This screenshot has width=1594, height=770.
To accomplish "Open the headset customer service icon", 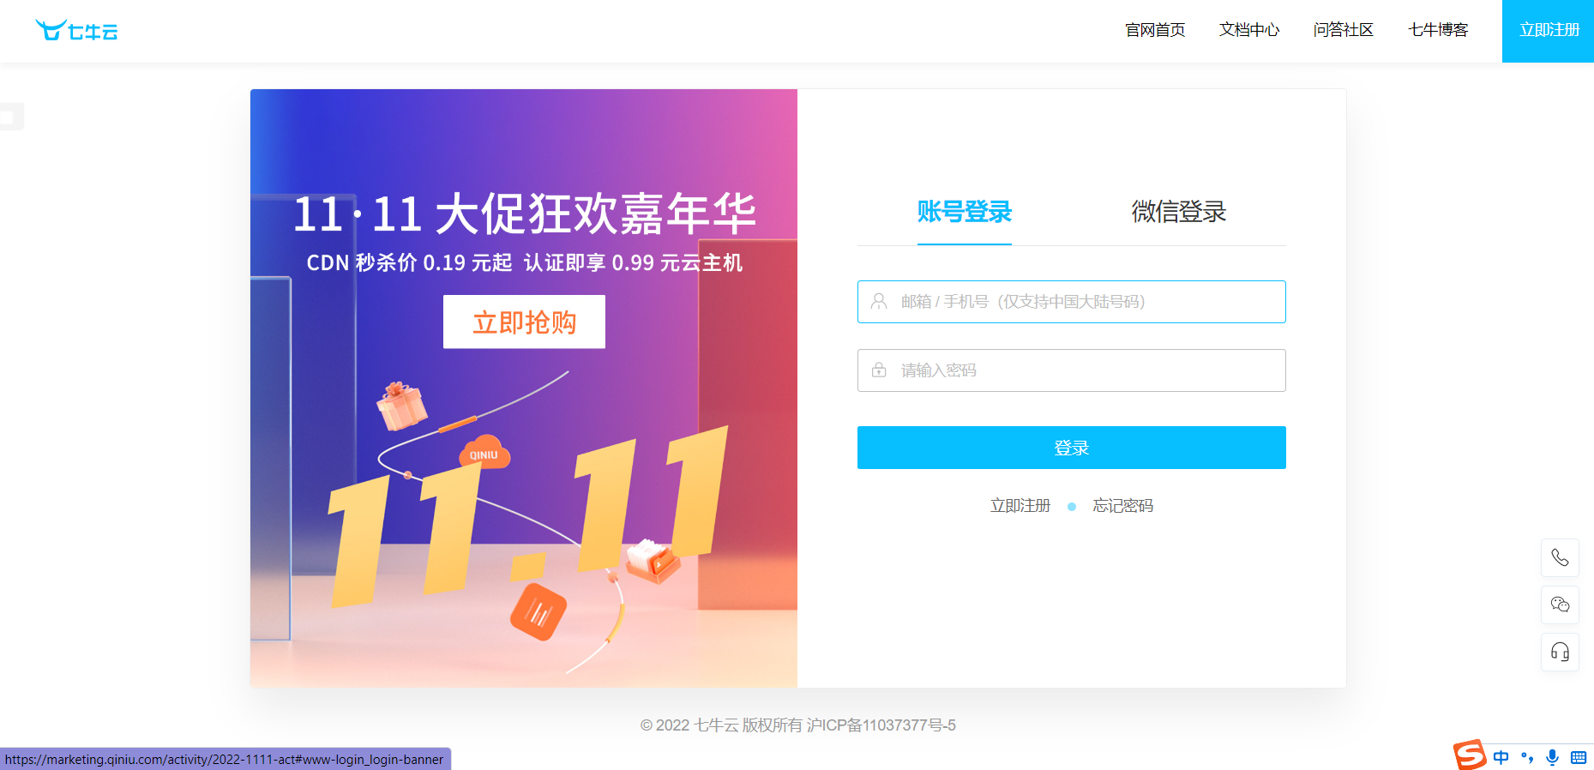I will tap(1560, 652).
